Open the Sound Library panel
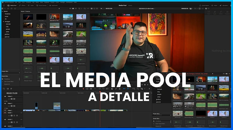 point(41,6)
